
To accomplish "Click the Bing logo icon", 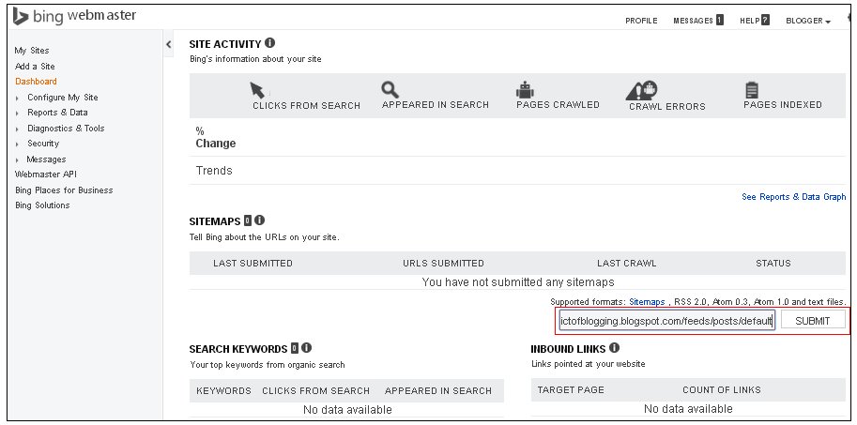I will pos(21,16).
